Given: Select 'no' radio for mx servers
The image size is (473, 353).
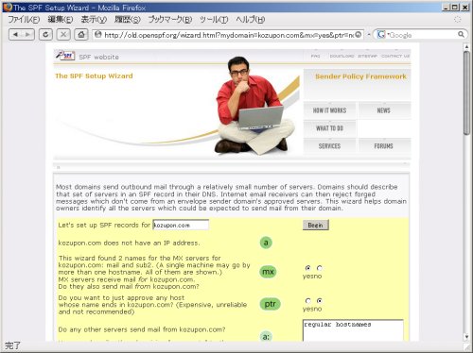Looking at the screenshot, I should (x=320, y=268).
